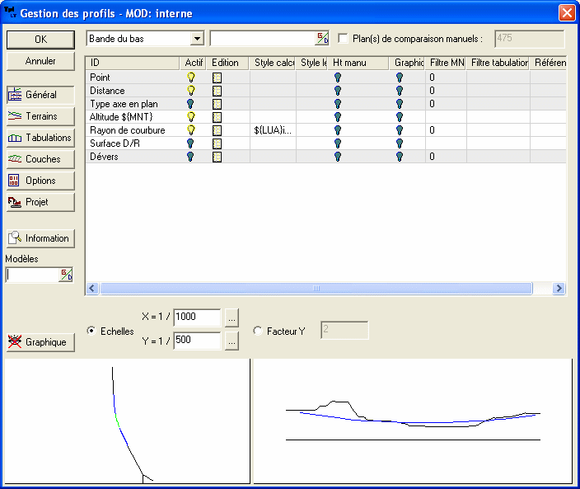Switch to the Tabulations section
The width and height of the screenshot is (580, 489).
[x=40, y=138]
